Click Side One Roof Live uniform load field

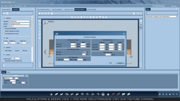[x=73, y=44]
